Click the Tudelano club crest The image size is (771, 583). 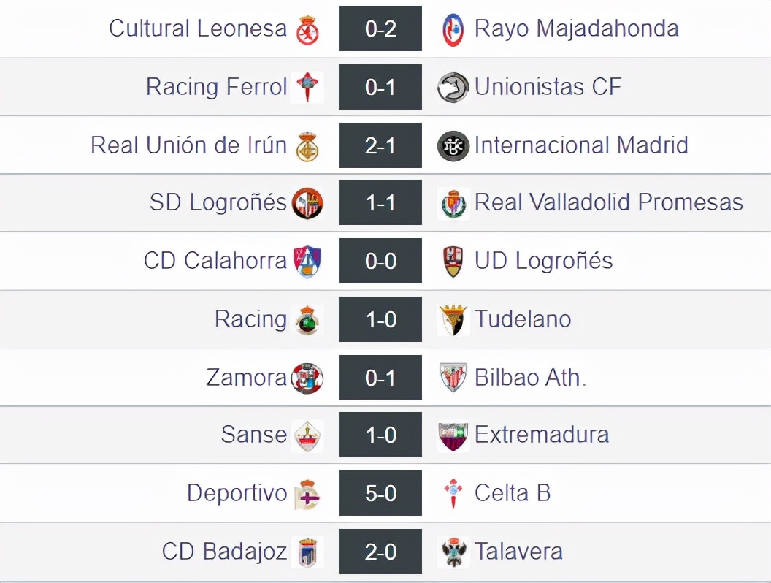tap(453, 319)
